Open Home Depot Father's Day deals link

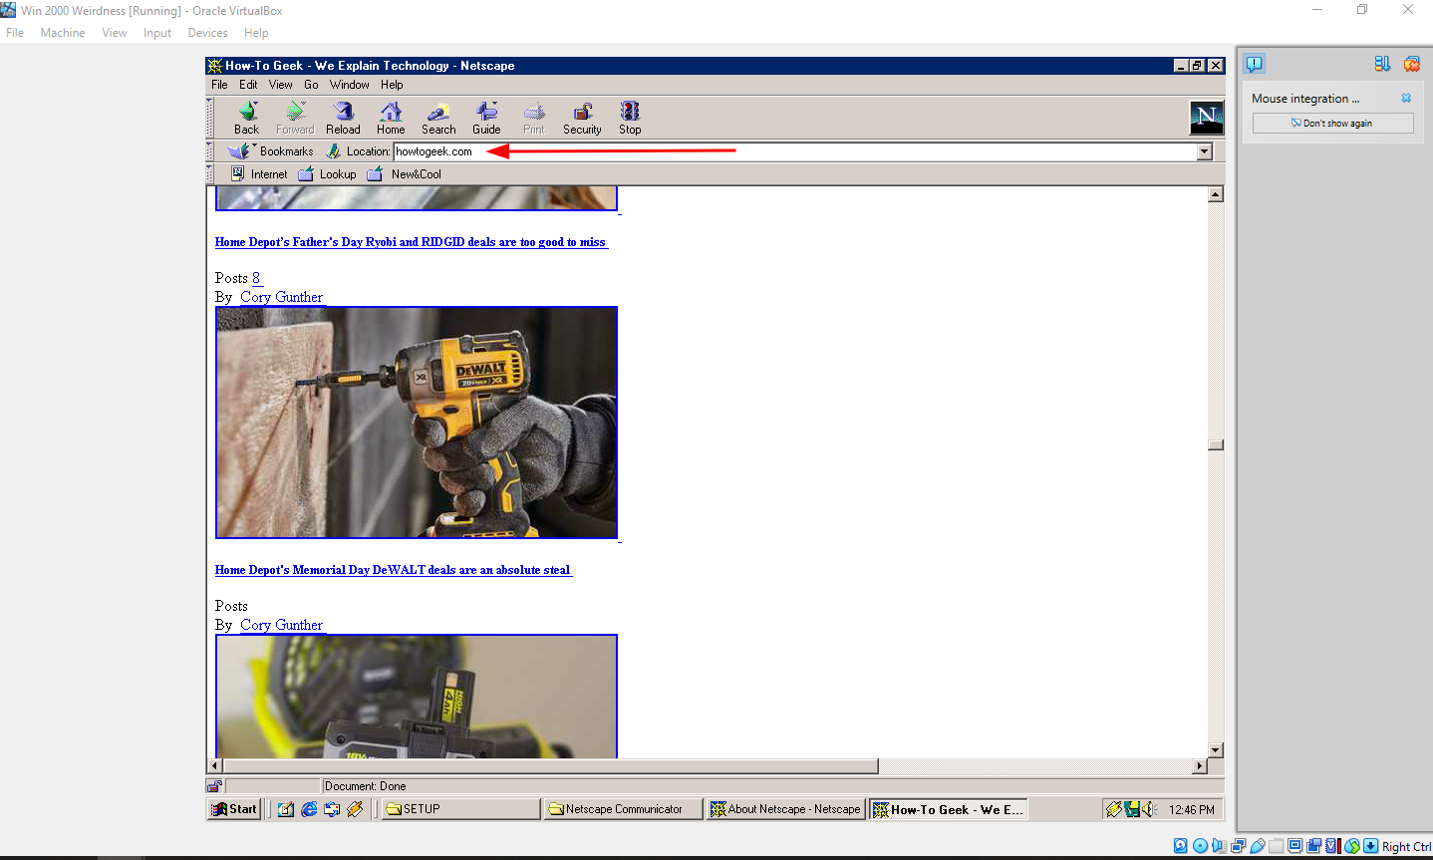[x=411, y=242]
